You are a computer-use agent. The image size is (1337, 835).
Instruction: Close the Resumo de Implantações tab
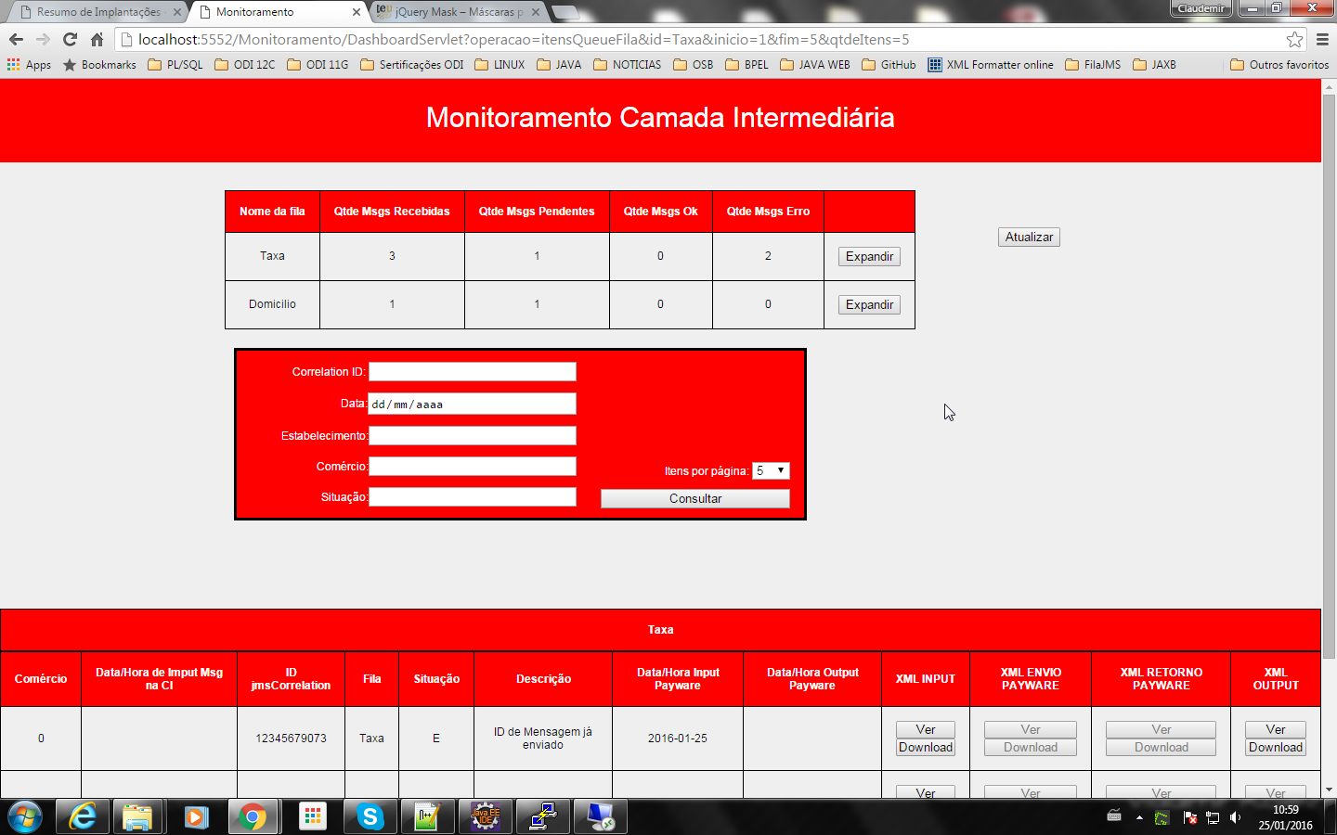click(177, 12)
